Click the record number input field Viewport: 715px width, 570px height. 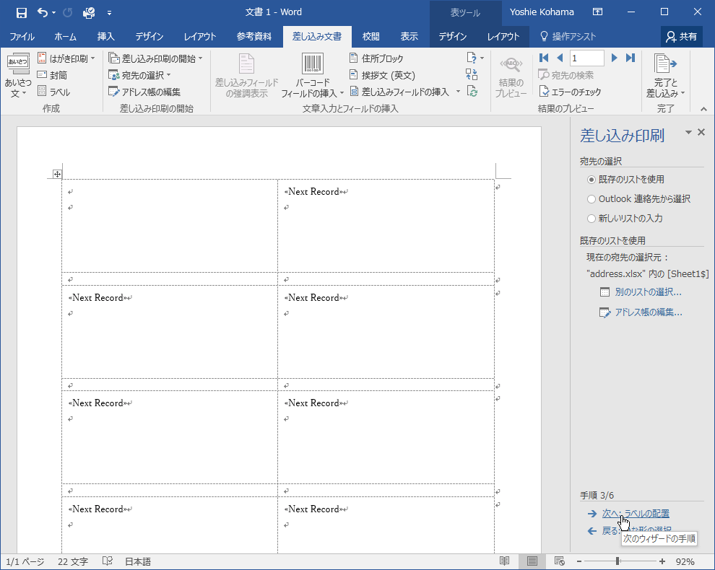[587, 58]
